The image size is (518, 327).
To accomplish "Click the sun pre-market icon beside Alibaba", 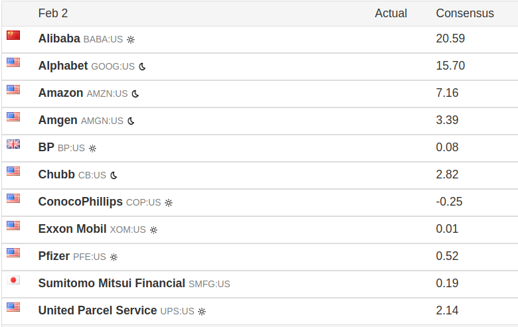I will tap(131, 39).
